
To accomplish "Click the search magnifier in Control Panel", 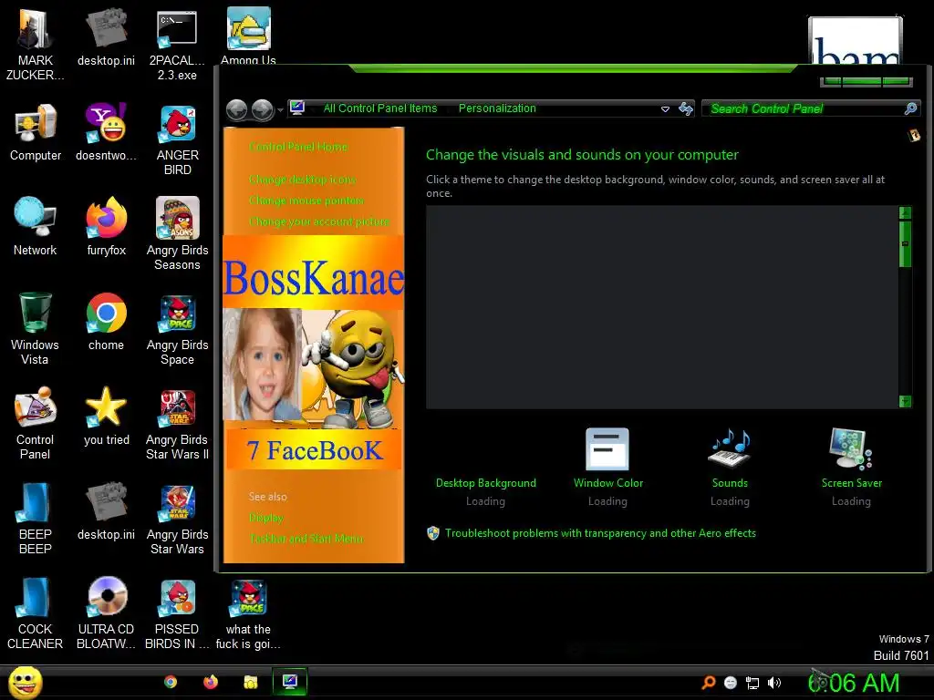I will 910,108.
